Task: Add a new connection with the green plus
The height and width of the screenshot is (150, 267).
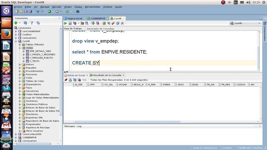Action: coord(16,23)
